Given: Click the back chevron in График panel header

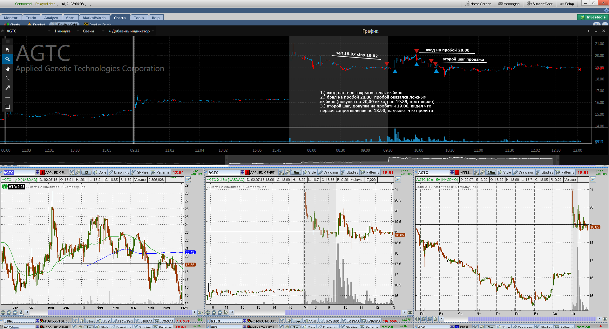Looking at the screenshot, I should click(588, 31).
